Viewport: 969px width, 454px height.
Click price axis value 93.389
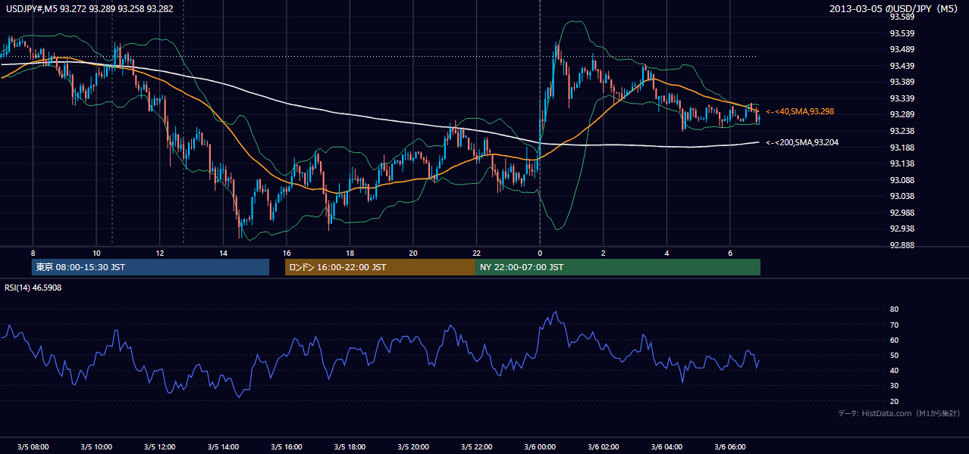tap(901, 82)
